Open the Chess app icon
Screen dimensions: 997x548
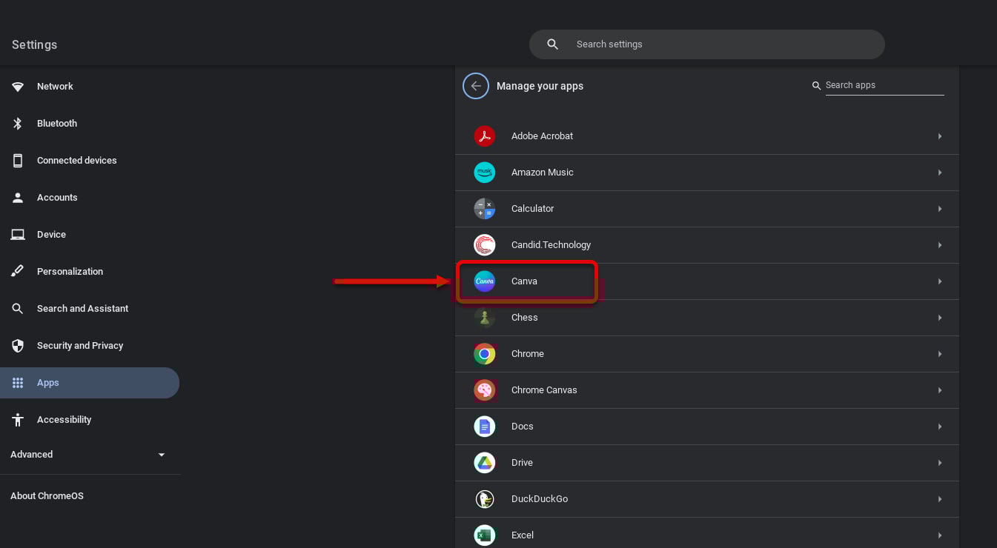tap(485, 317)
